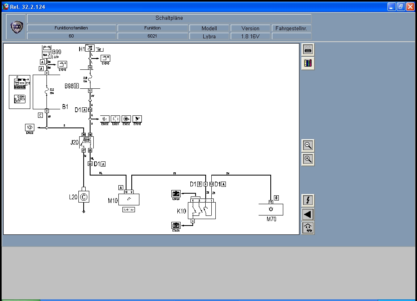This screenshot has height=301, width=417.
Task: Click the Funktion header
Action: pyautogui.click(x=152, y=28)
